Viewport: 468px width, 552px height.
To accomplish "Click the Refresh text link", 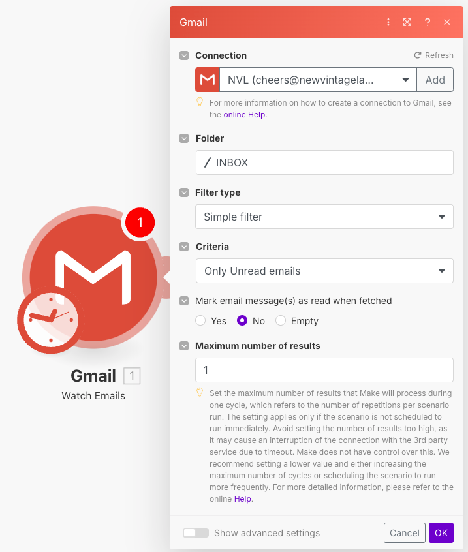I will point(439,55).
